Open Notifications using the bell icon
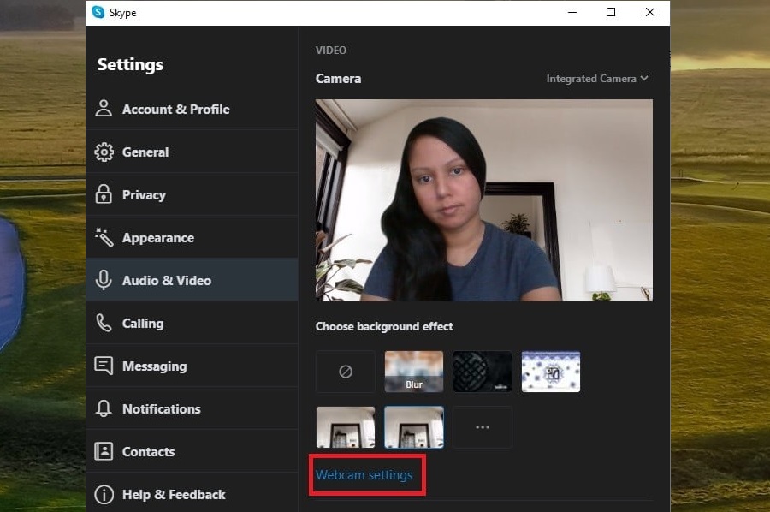 [x=104, y=408]
